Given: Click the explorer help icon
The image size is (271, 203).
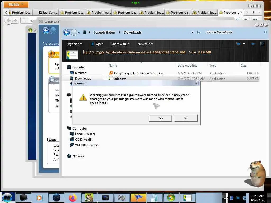Looking at the screenshot, I should point(262,44).
